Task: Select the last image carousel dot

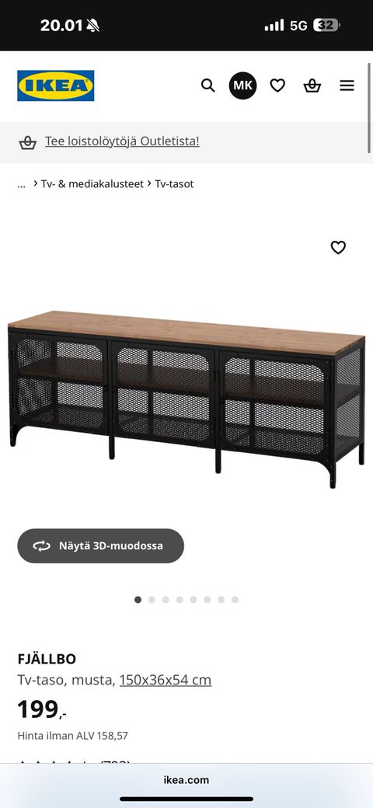Action: click(235, 600)
